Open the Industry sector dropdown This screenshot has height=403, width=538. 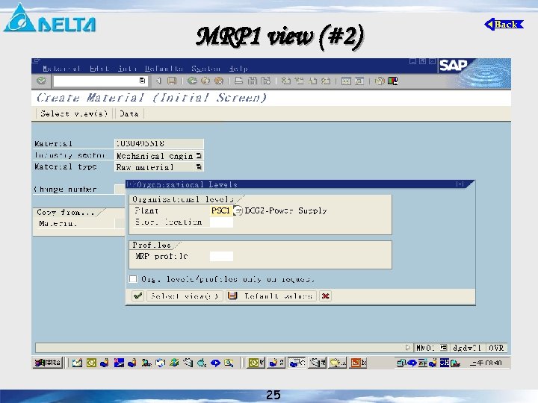[199, 155]
